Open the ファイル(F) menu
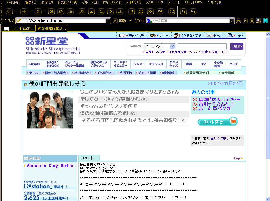This screenshot has height=201, width=270. point(13,2)
